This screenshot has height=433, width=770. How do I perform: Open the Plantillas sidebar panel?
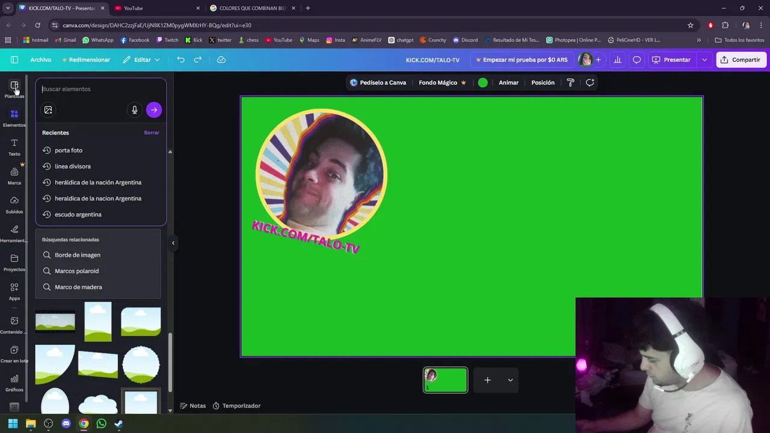[x=14, y=89]
